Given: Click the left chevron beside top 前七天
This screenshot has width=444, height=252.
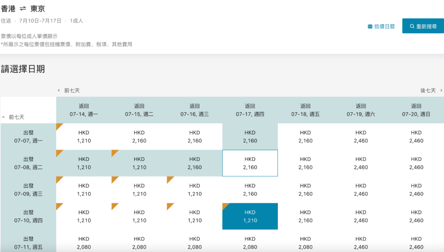Looking at the screenshot, I should 59,90.
